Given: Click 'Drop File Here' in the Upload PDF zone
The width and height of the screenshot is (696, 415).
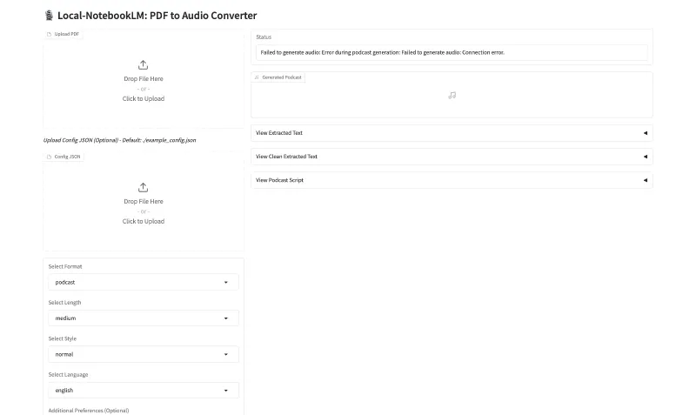Looking at the screenshot, I should tap(144, 79).
